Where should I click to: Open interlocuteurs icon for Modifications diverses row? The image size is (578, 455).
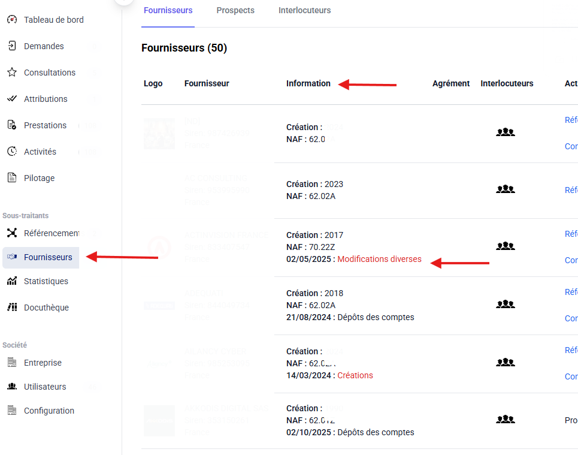[x=506, y=246]
